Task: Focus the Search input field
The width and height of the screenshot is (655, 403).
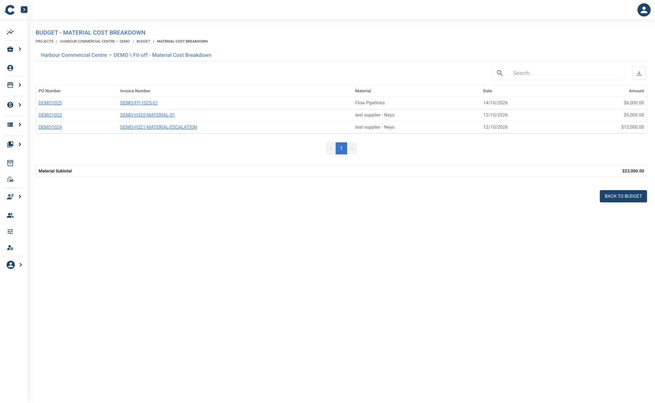Action: (x=567, y=73)
